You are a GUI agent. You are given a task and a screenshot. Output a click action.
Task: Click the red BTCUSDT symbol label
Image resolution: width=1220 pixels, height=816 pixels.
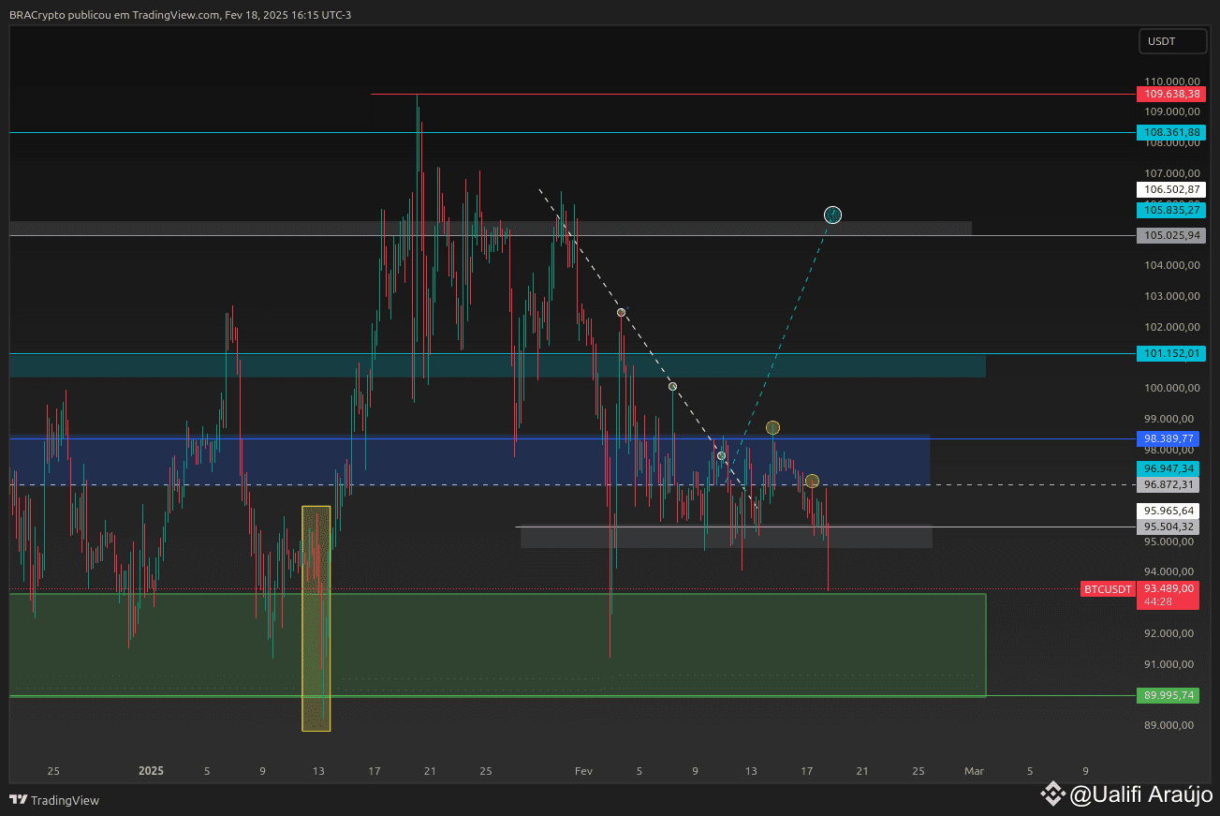coord(1109,589)
